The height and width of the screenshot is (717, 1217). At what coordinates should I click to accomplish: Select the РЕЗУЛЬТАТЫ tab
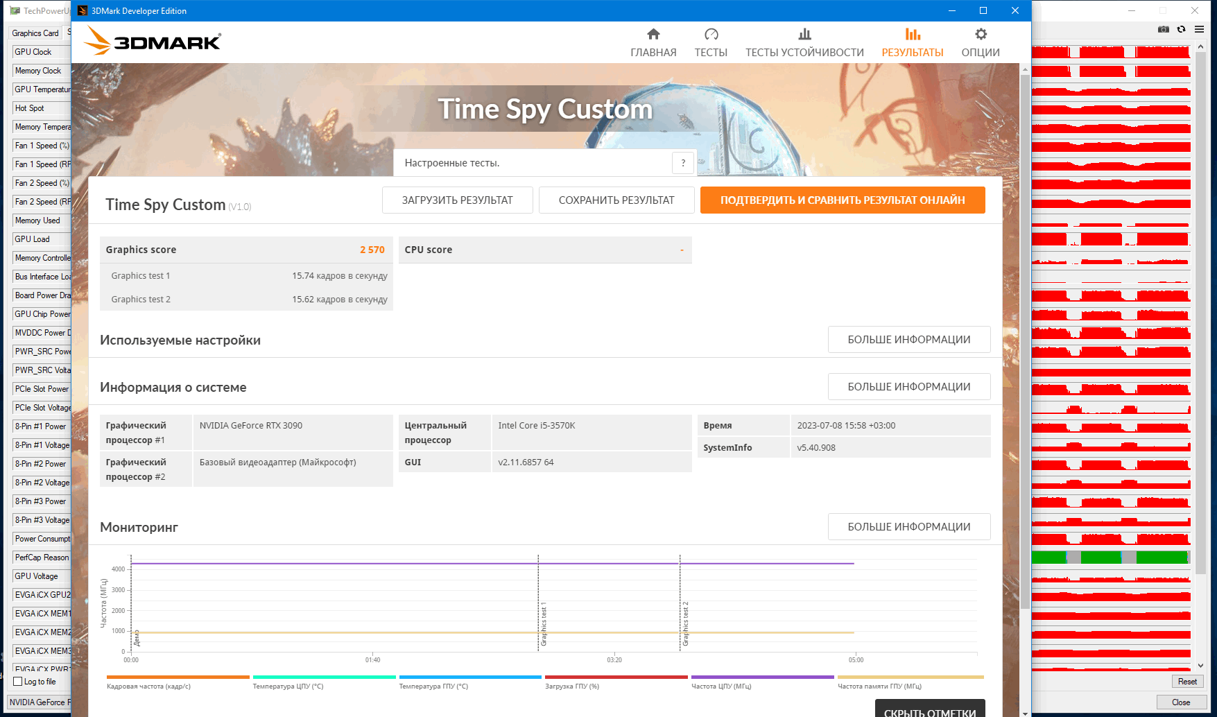[x=913, y=43]
